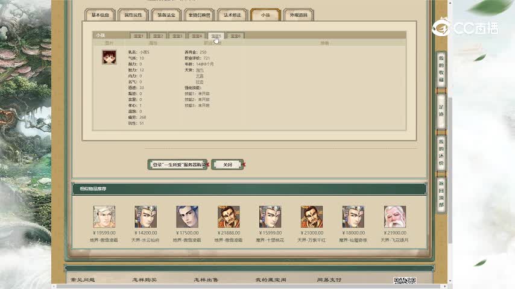Open the 法术修正 tab

[232, 15]
